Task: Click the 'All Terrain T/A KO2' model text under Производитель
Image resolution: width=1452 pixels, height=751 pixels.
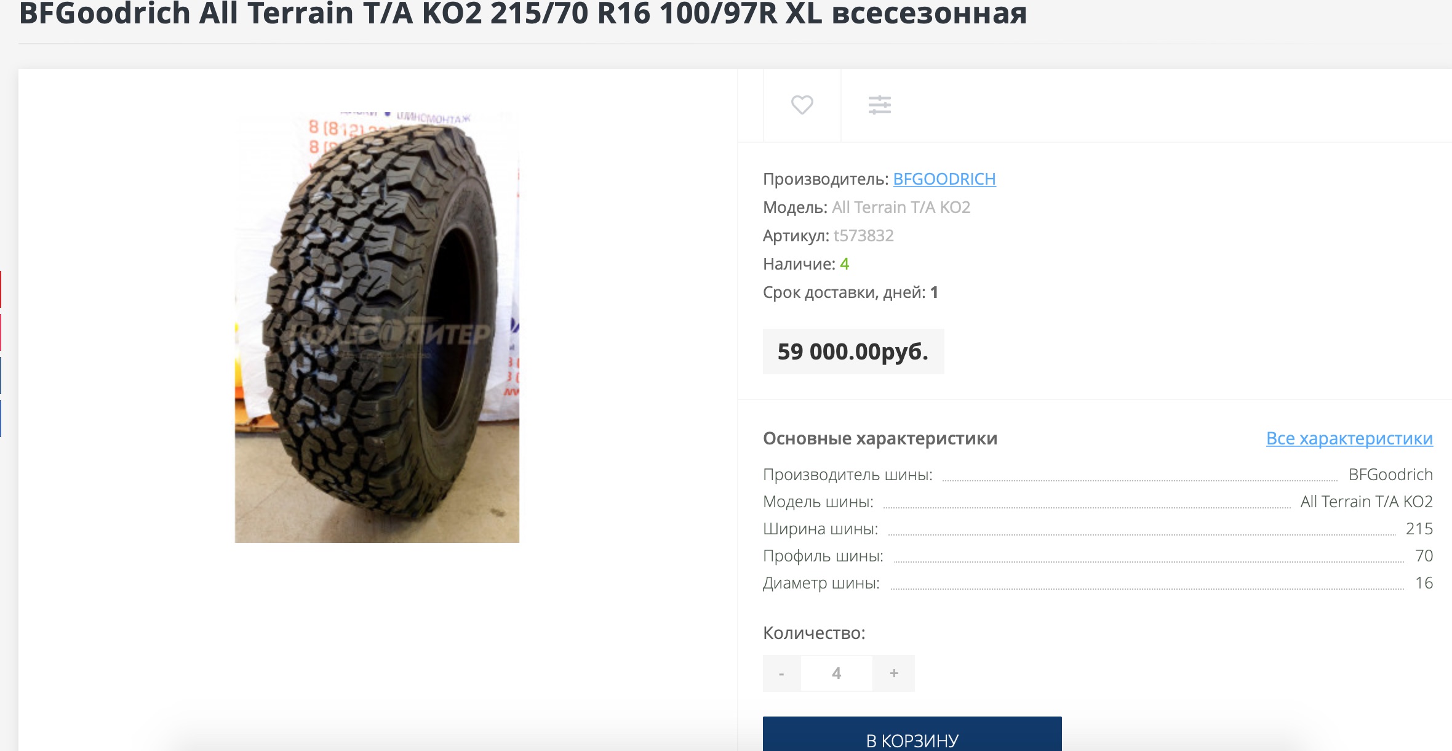Action: click(x=901, y=207)
